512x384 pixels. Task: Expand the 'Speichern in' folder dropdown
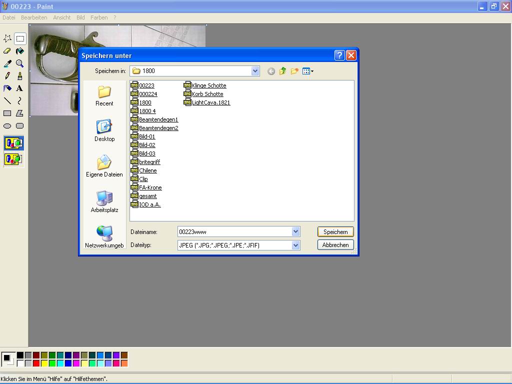255,71
